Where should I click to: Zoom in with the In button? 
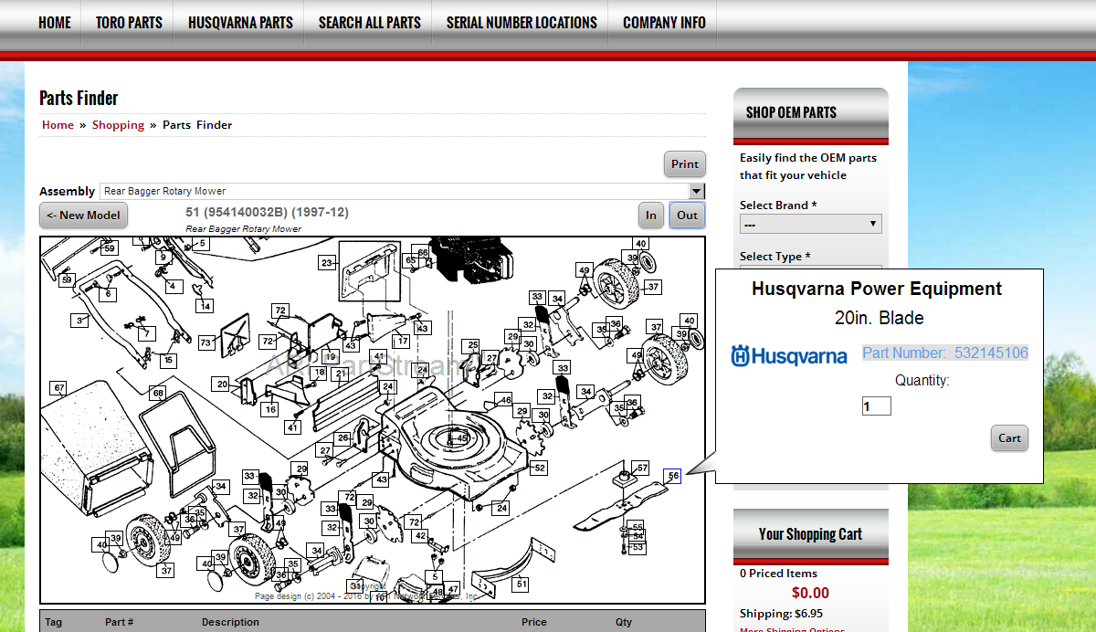[x=651, y=216]
